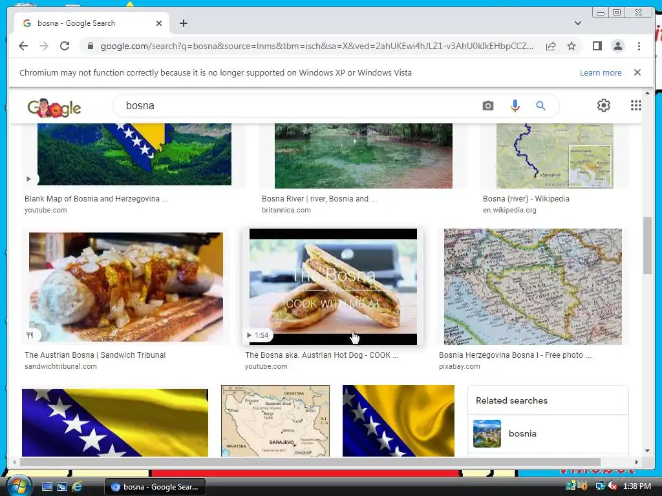This screenshot has width=662, height=496.
Task: Open Google quick settings gear
Action: coord(603,105)
